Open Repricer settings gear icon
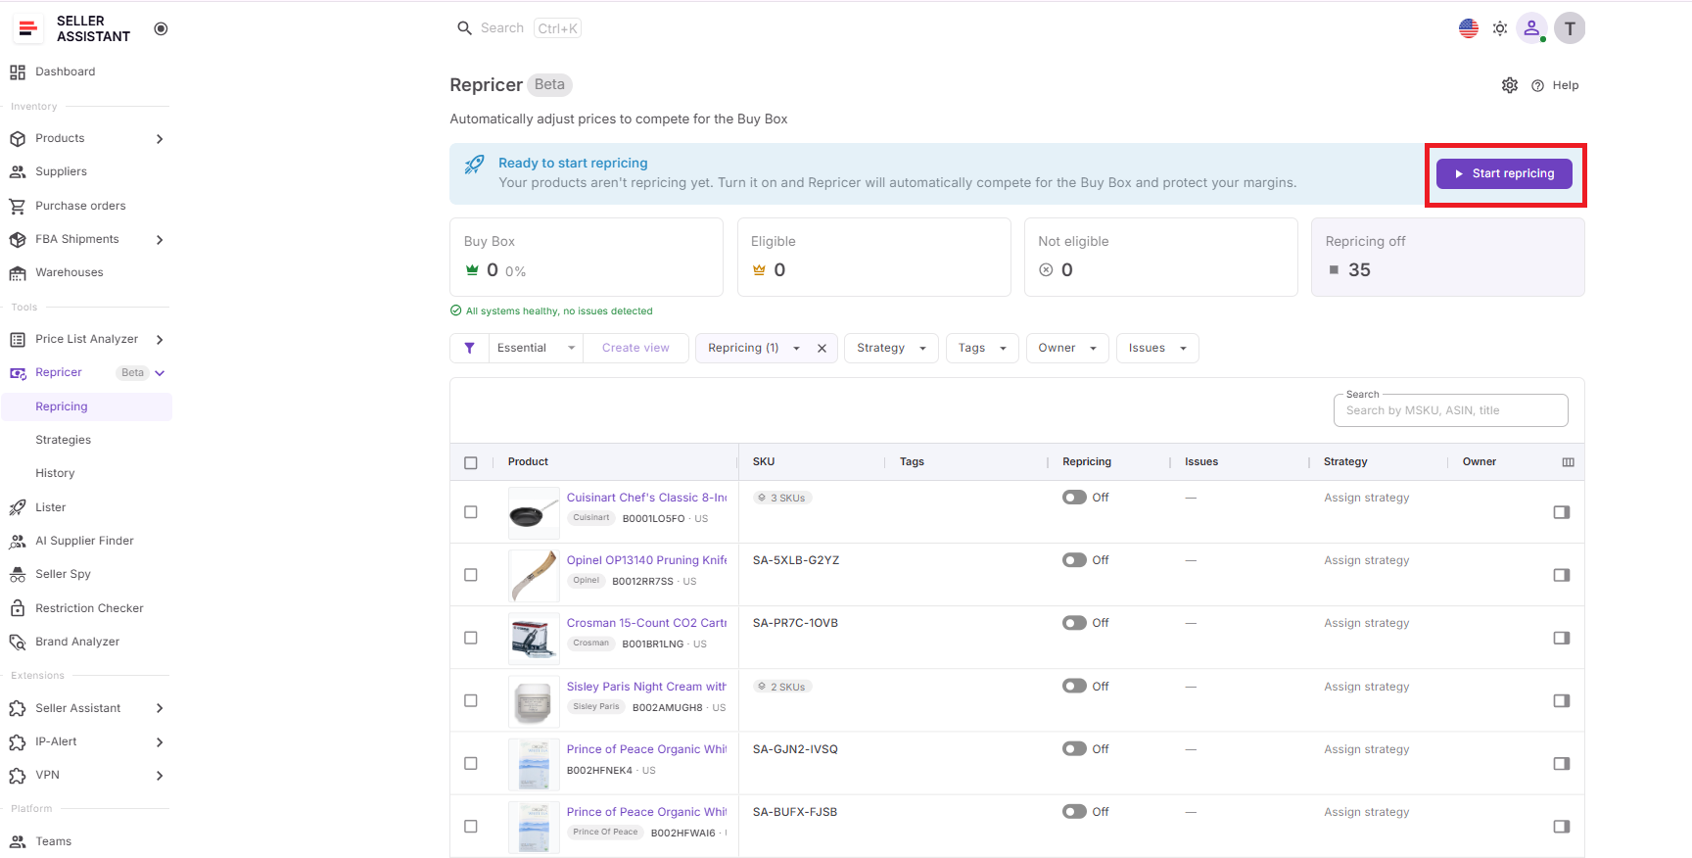The width and height of the screenshot is (1692, 858). click(1510, 85)
